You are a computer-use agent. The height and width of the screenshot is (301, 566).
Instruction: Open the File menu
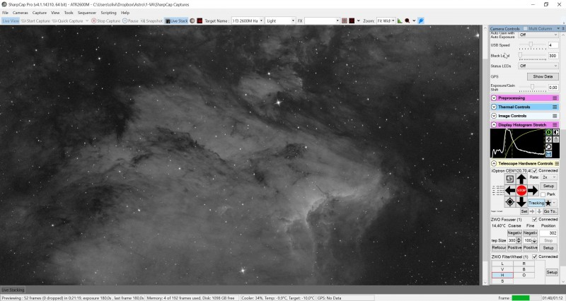pyautogui.click(x=5, y=13)
